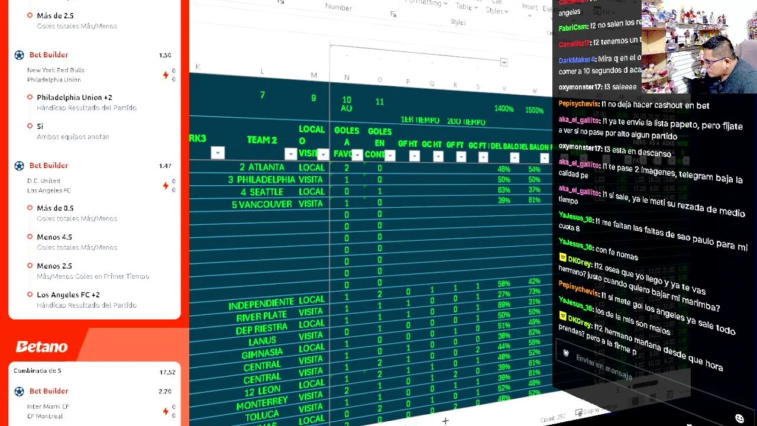Click the lightning icon for D.C. United match
This screenshot has width=757, height=426.
[166, 185]
